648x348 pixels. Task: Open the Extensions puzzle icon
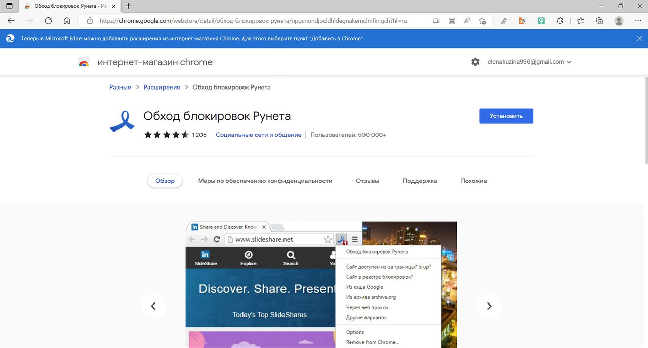560,21
